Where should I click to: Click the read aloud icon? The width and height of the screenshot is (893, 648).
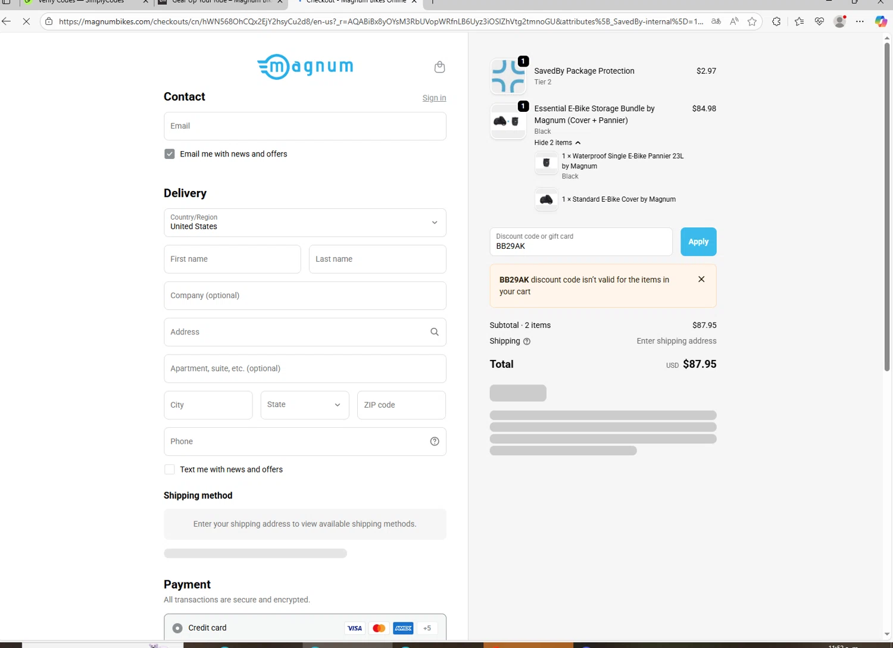click(734, 21)
